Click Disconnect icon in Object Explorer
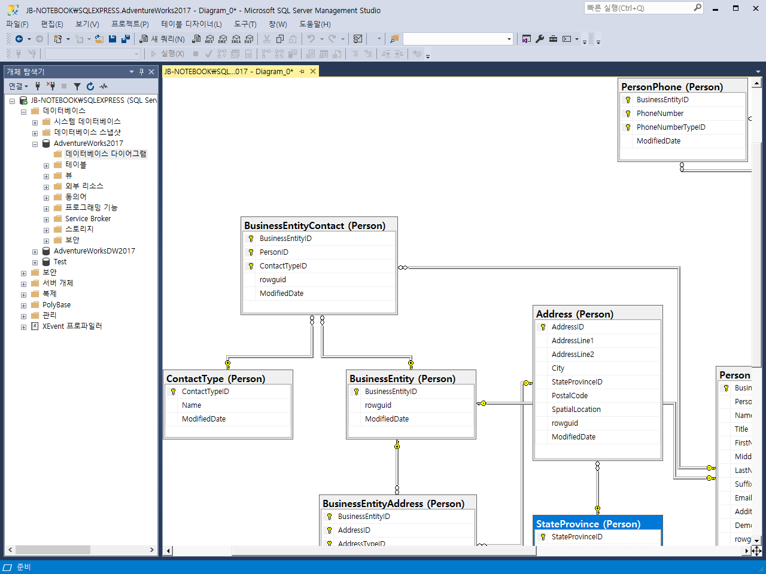The width and height of the screenshot is (766, 574). click(51, 86)
